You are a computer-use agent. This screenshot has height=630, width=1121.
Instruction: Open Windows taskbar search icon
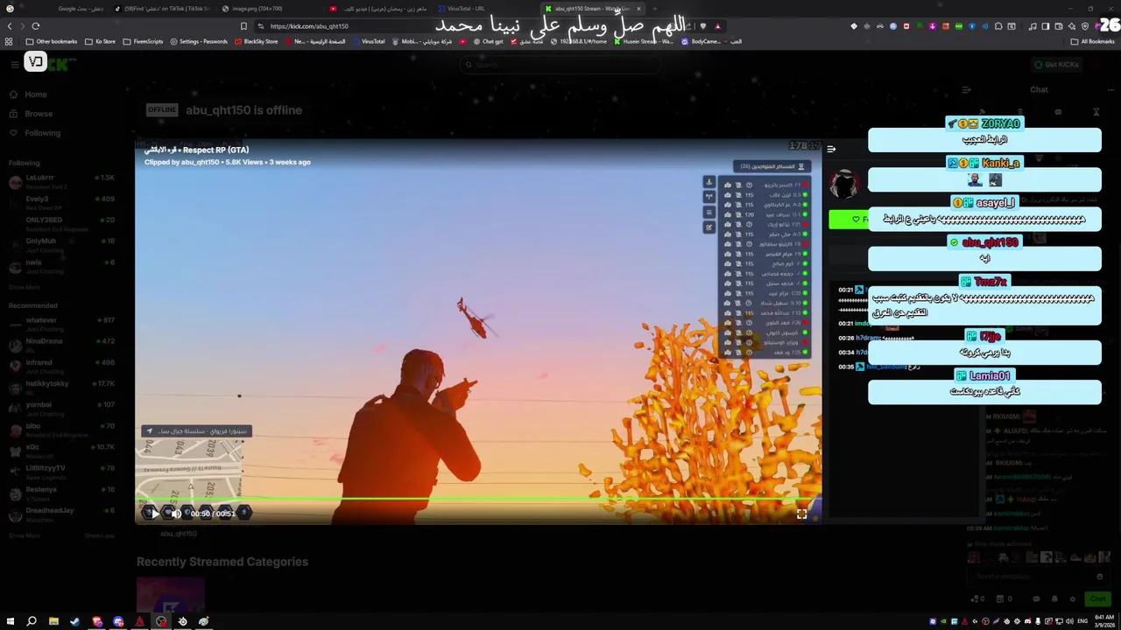pyautogui.click(x=32, y=621)
